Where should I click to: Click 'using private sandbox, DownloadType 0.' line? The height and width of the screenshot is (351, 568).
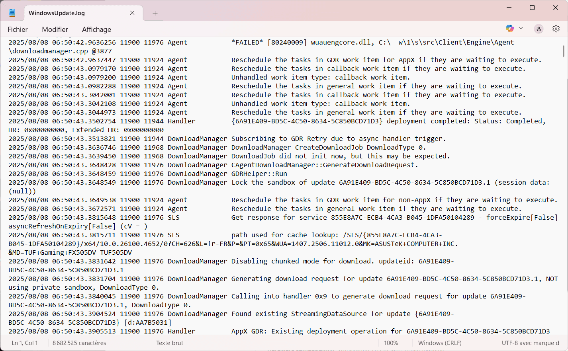tap(84, 287)
